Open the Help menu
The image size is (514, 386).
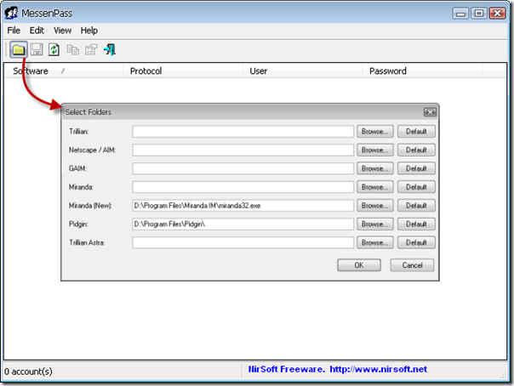coord(89,31)
